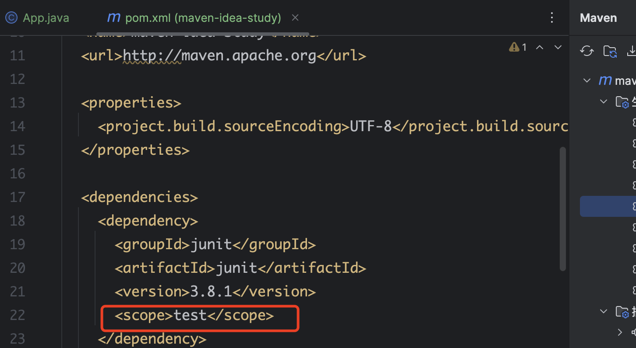This screenshot has width=636, height=348.
Task: Click the highlighted lifecycle item in the Maven tree
Action: pos(613,206)
